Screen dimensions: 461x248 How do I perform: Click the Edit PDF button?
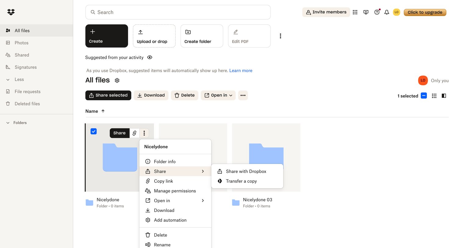coord(249,36)
